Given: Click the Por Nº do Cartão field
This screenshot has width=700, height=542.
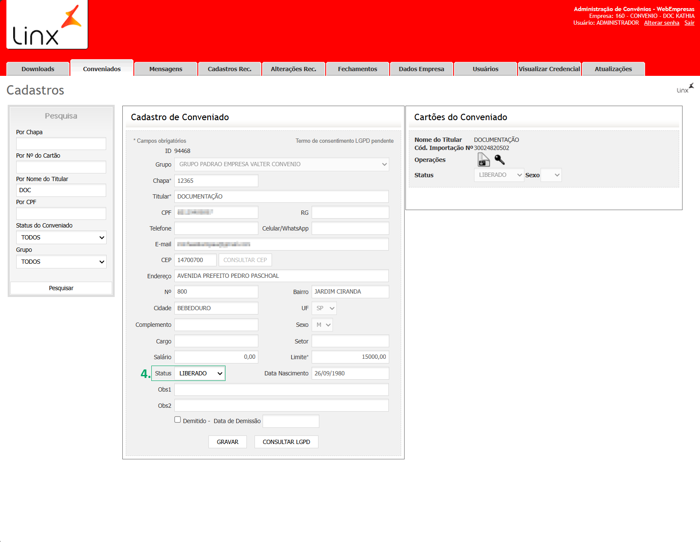Looking at the screenshot, I should [61, 167].
